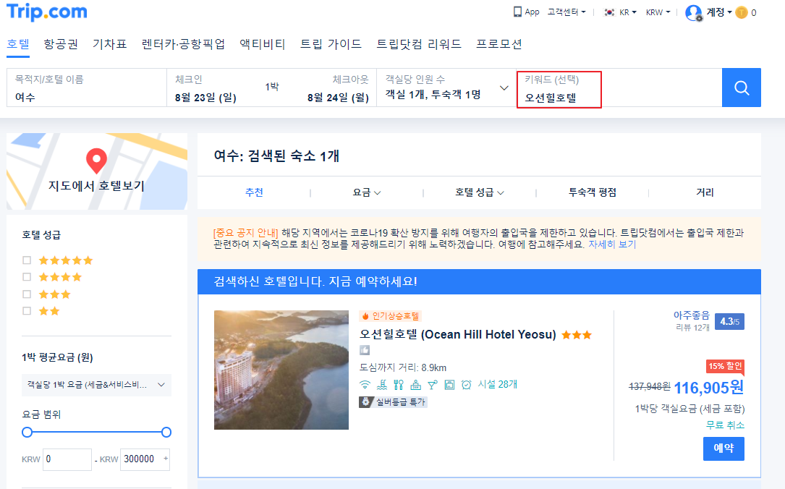Click the swimming pool amenity icon

[382, 384]
